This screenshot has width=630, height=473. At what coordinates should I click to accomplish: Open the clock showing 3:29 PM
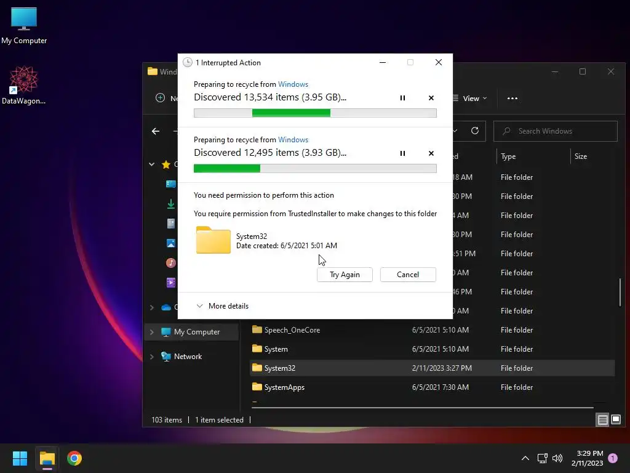point(587,458)
